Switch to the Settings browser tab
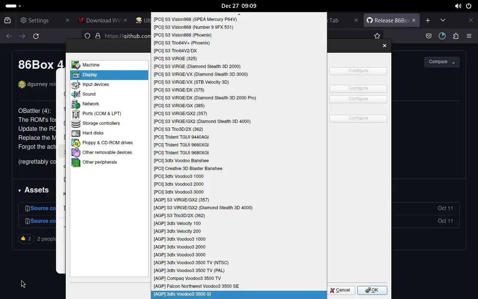 click(x=44, y=20)
